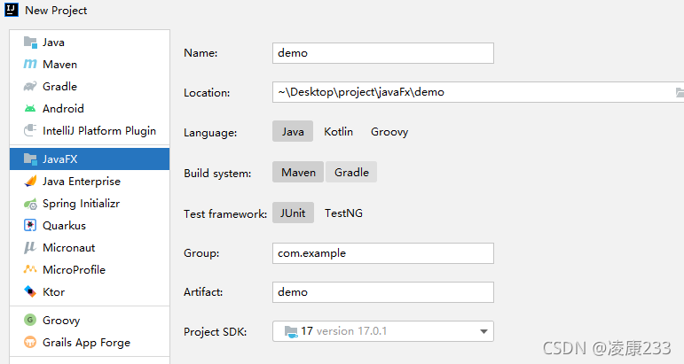Click the 'New Project' title text

56,11
